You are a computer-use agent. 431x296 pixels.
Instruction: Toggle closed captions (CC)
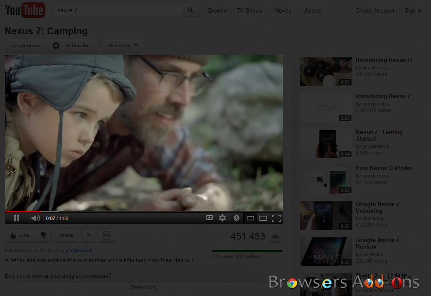(x=209, y=218)
